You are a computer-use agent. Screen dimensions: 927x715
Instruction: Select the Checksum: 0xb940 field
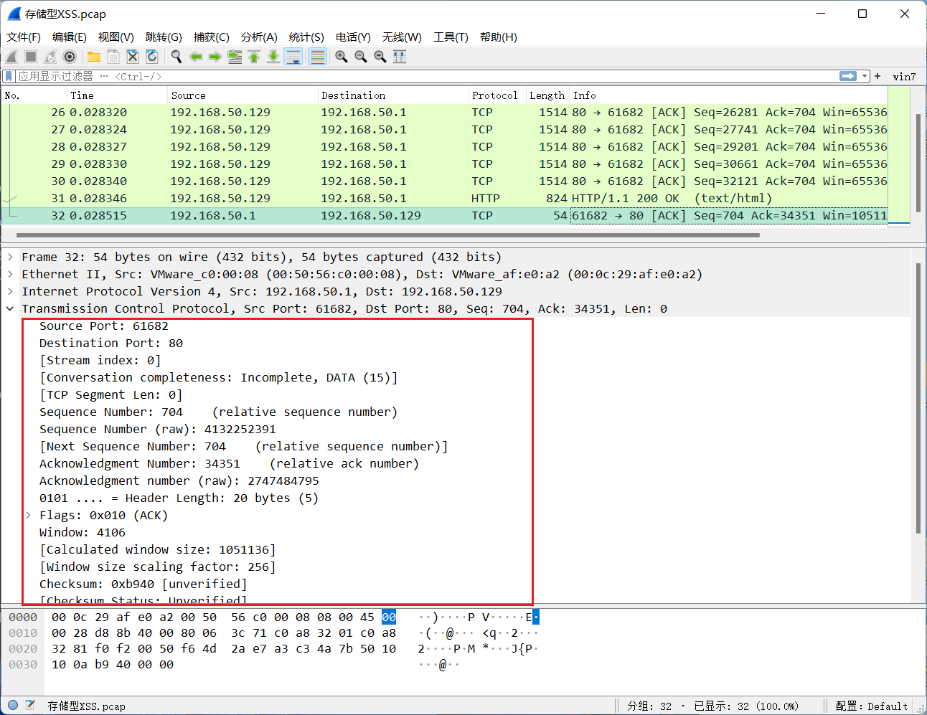143,584
